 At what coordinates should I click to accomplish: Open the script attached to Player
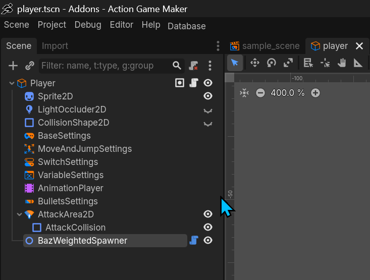(x=194, y=83)
